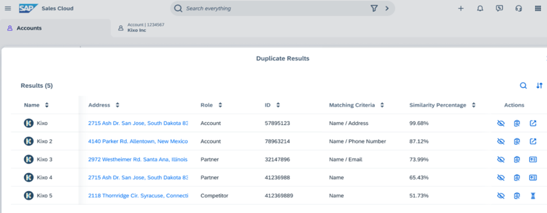Select the 65.43% similarity value
Image resolution: width=547 pixels, height=213 pixels.
(x=419, y=177)
